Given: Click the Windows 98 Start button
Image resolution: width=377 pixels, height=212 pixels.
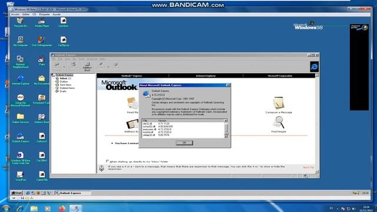Looking at the screenshot, I should (17, 193).
